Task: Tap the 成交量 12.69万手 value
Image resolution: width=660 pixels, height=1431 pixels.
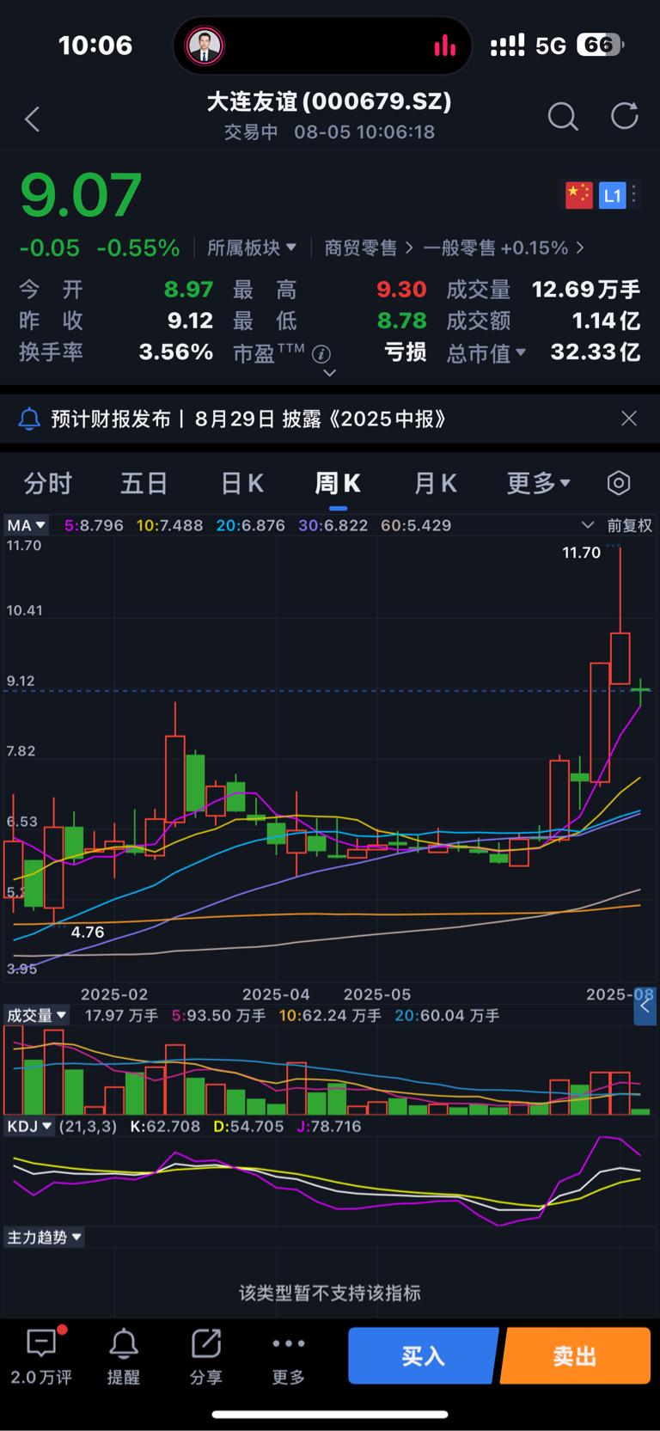Action: tap(586, 290)
